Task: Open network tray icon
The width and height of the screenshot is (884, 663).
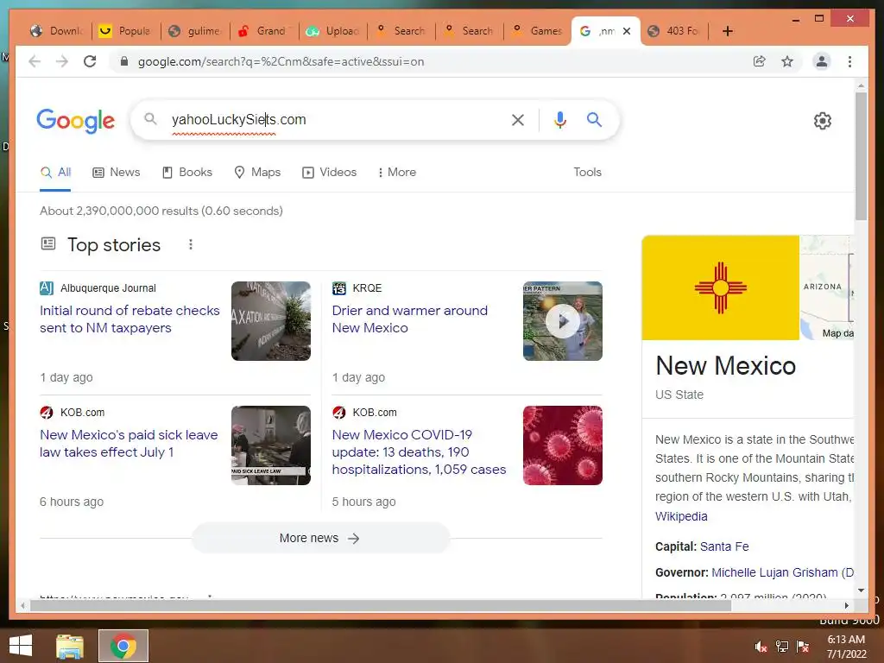Action: pos(782,647)
